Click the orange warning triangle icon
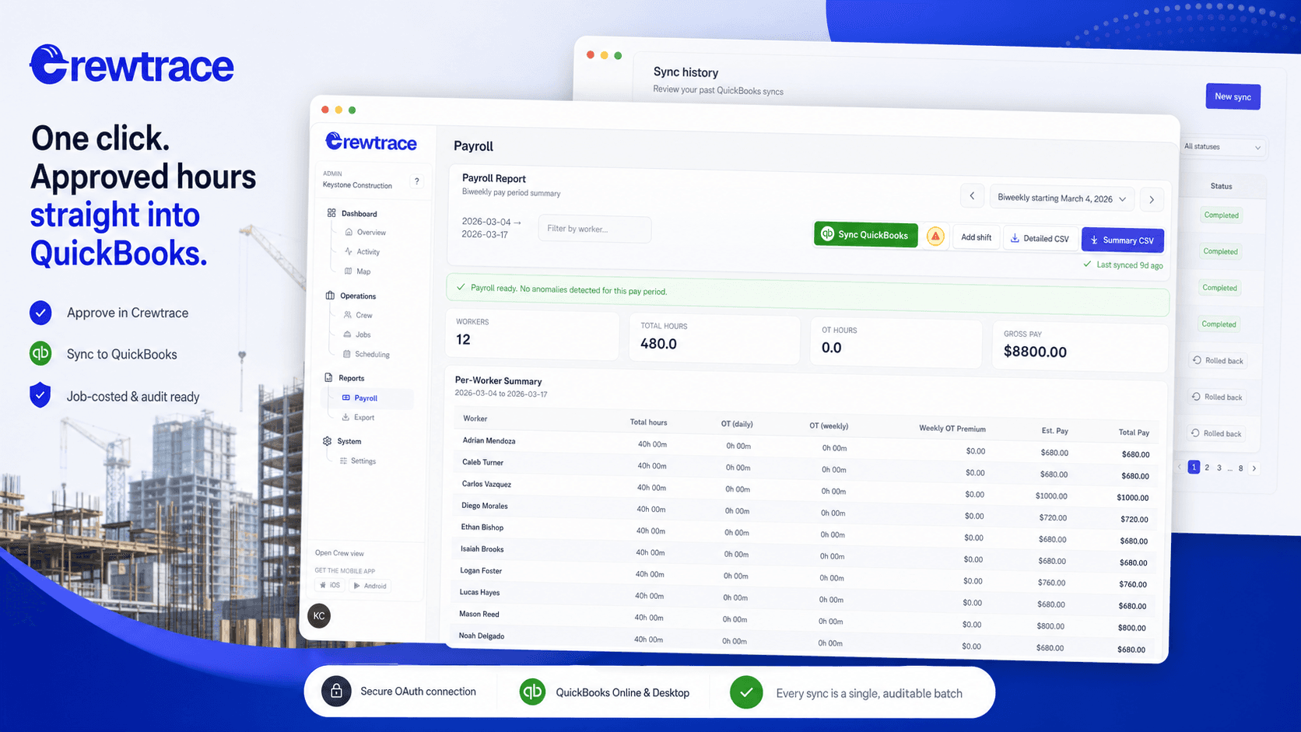1301x732 pixels. click(x=935, y=236)
